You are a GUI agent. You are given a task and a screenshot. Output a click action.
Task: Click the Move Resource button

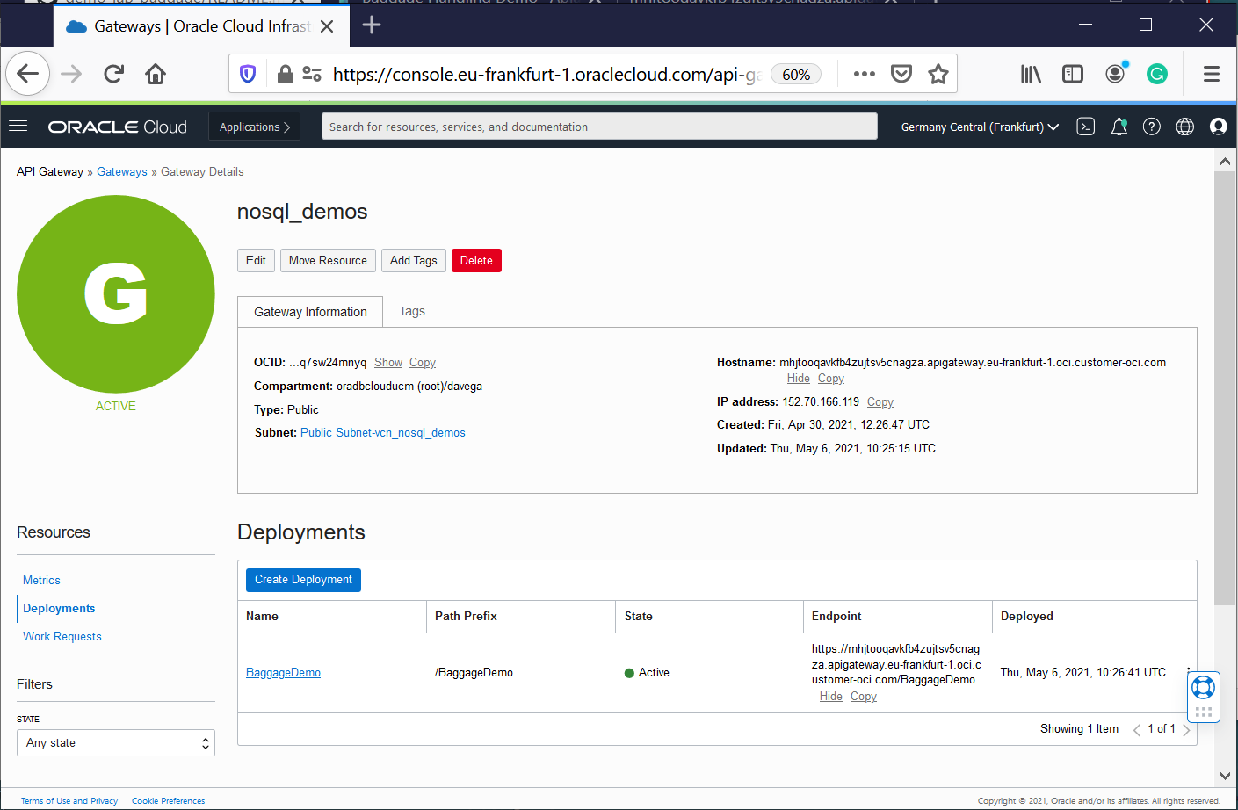[328, 260]
